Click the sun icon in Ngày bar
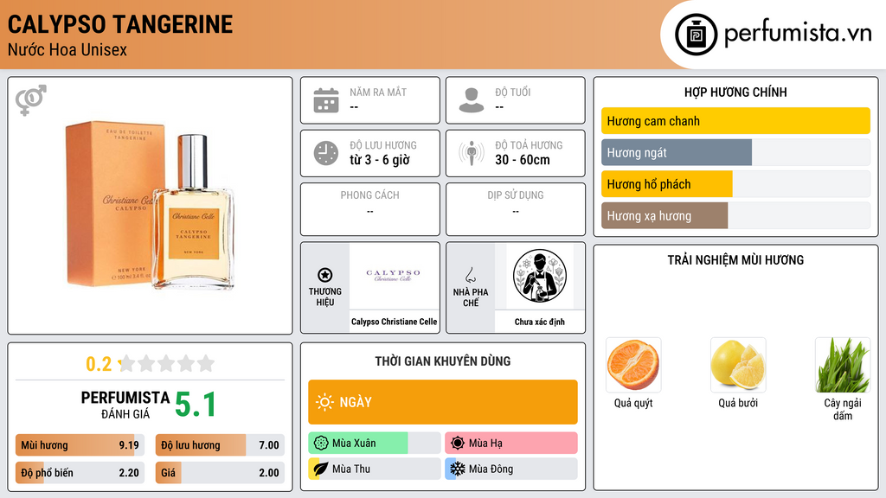This screenshot has height=498, width=886. click(325, 402)
